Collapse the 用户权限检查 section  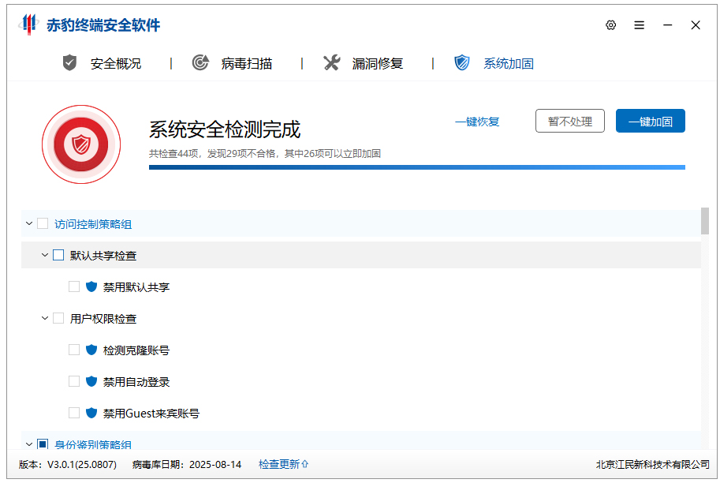44,319
